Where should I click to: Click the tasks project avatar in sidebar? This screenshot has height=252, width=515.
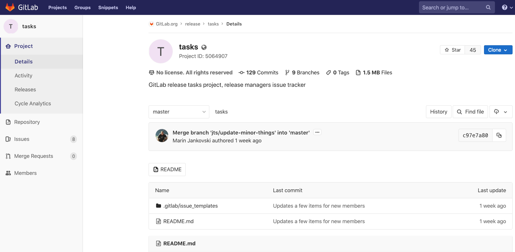pos(11,26)
